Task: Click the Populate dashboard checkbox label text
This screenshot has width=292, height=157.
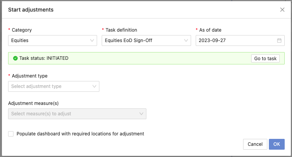Action: coord(80,134)
